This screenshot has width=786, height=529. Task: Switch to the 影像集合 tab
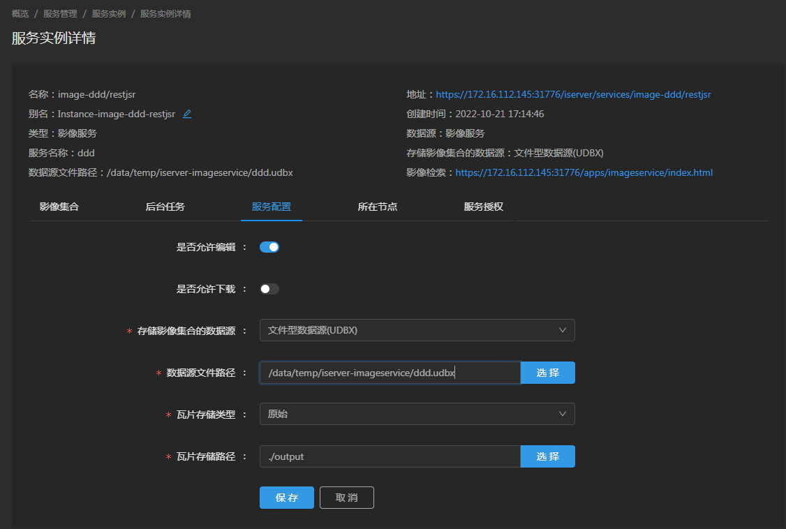point(59,207)
